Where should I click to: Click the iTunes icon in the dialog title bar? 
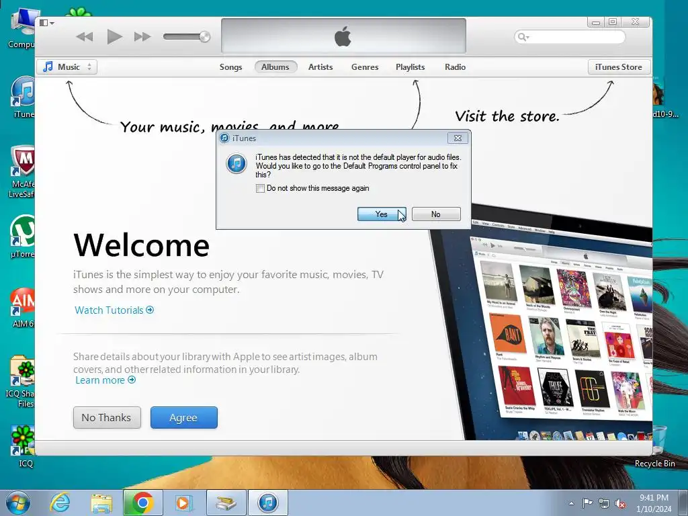pyautogui.click(x=224, y=138)
